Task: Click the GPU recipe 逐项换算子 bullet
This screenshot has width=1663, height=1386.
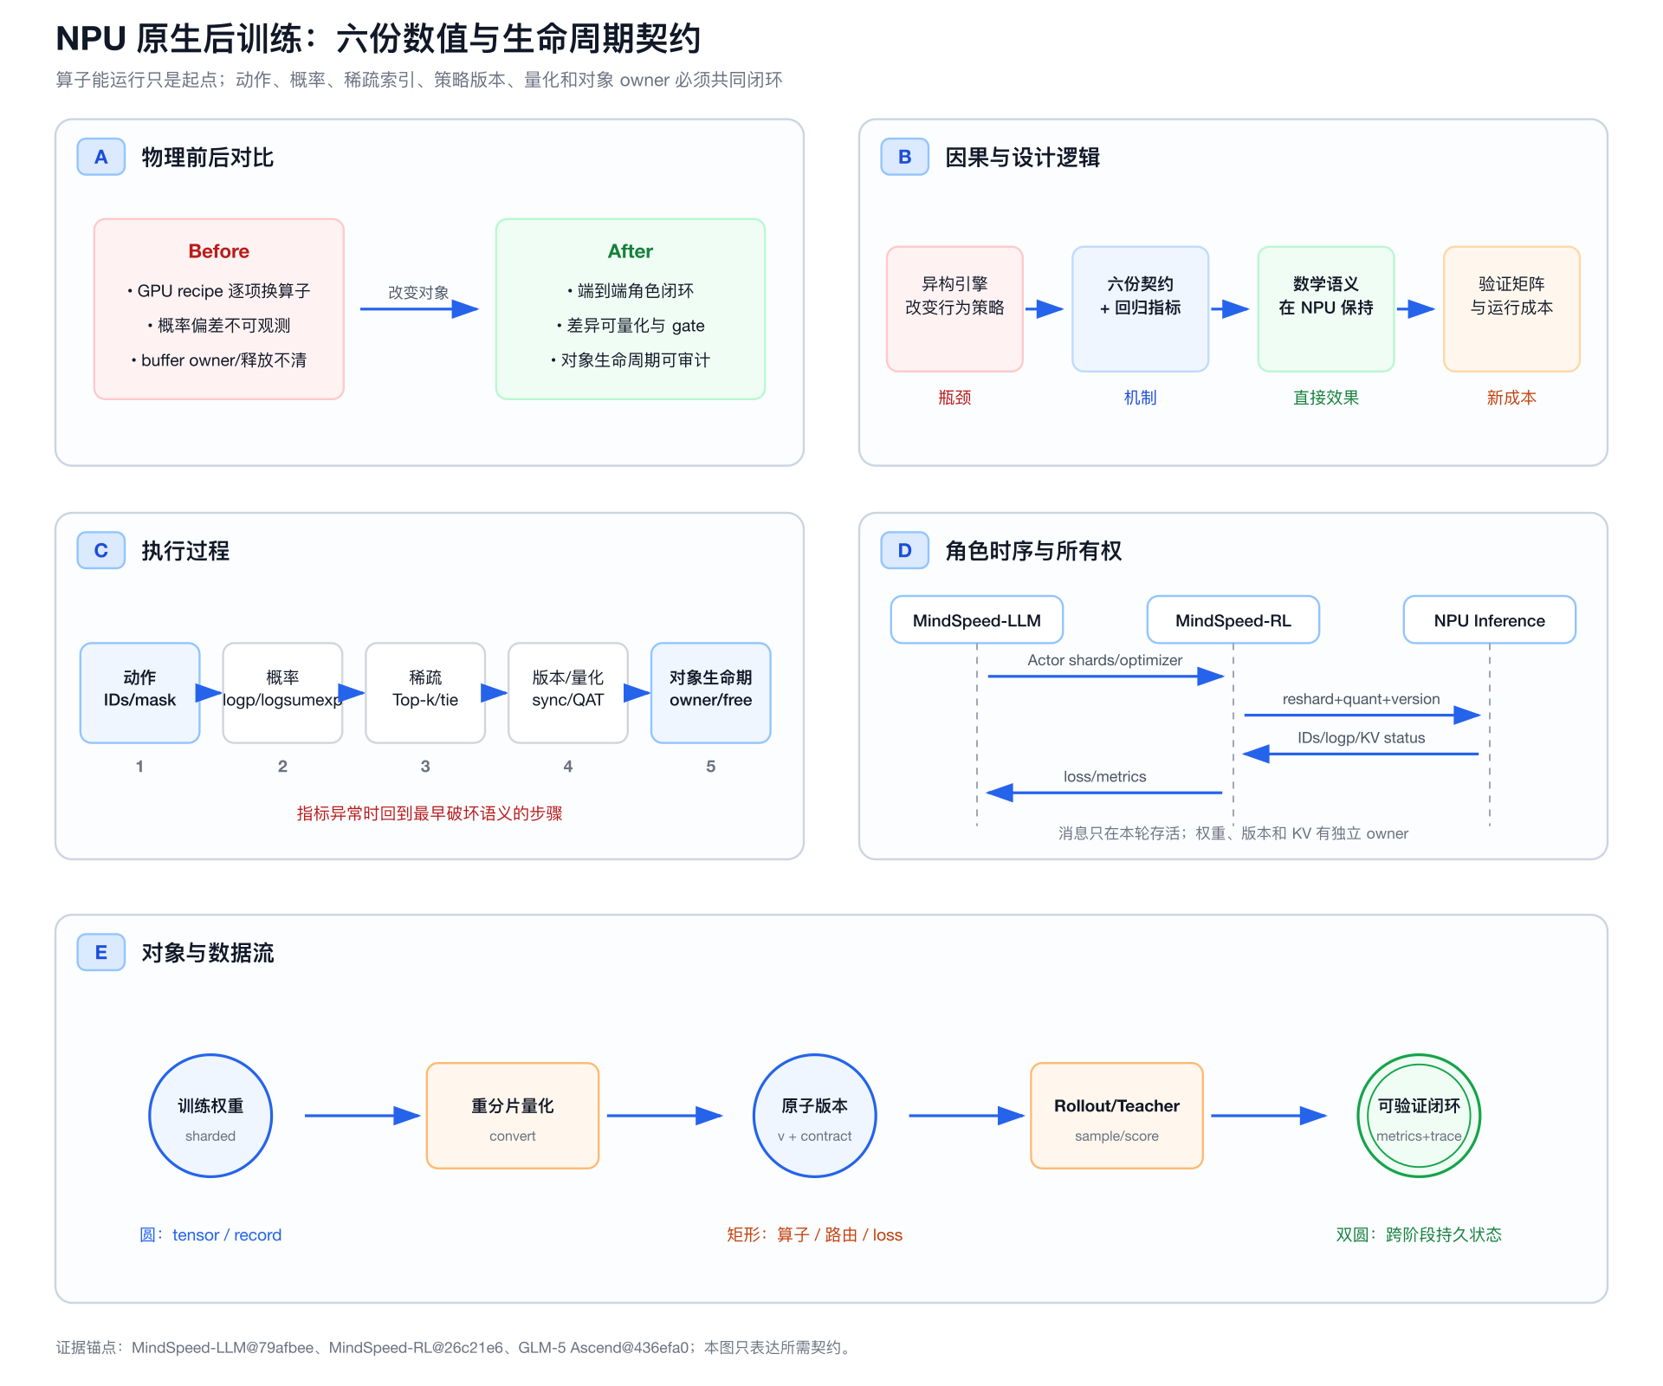Action: tap(219, 291)
